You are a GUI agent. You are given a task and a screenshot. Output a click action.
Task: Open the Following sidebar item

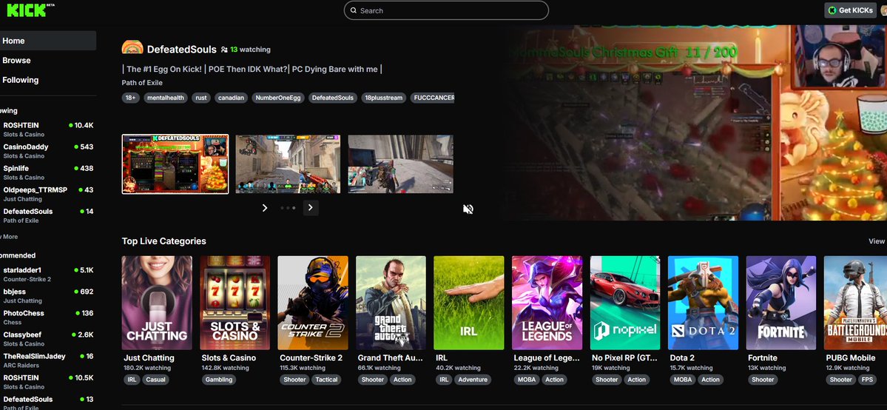(47, 80)
